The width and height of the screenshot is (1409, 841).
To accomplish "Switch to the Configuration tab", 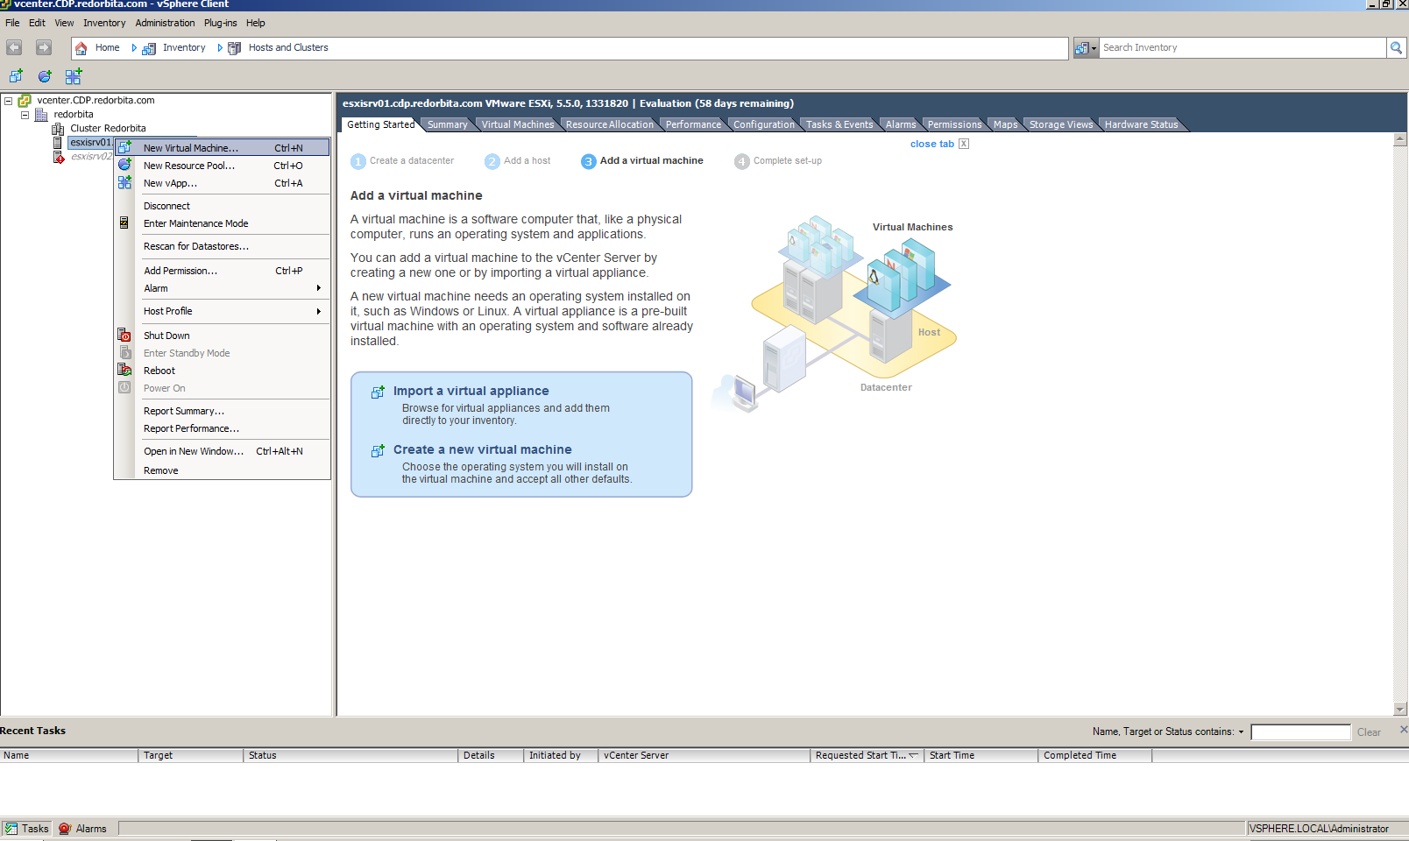I will tap(763, 124).
